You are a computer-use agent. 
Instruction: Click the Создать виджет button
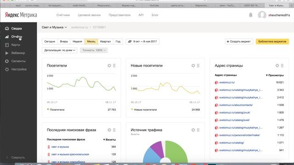click(x=239, y=42)
